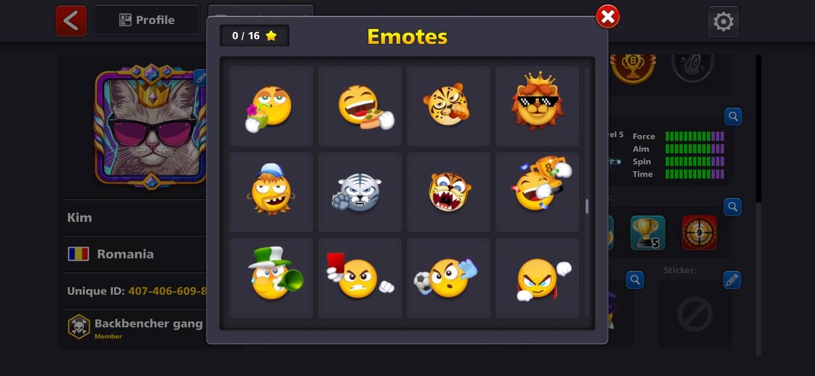Image resolution: width=815 pixels, height=376 pixels.
Task: Choose the roaring tiger emote
Action: (448, 192)
